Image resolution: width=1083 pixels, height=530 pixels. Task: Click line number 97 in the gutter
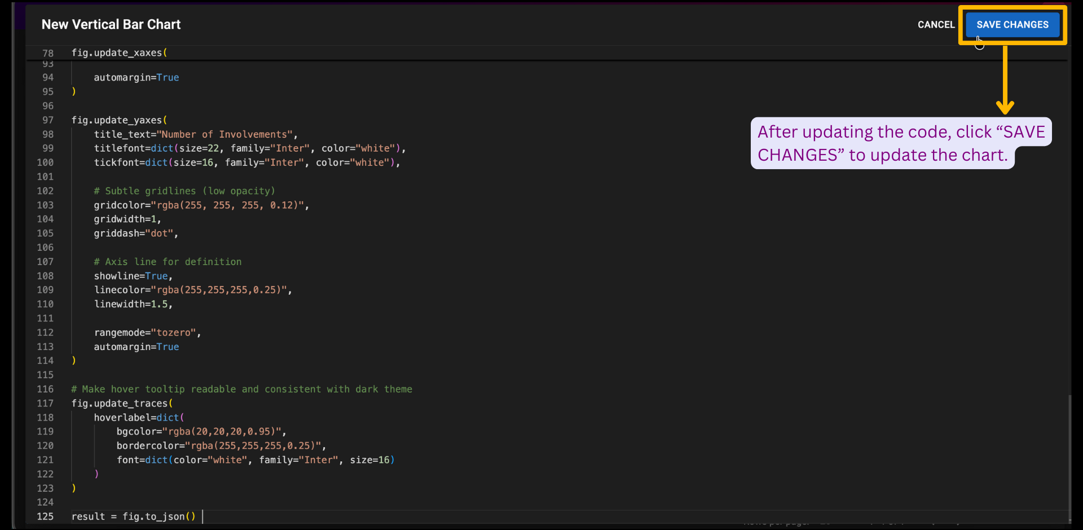tap(48, 120)
